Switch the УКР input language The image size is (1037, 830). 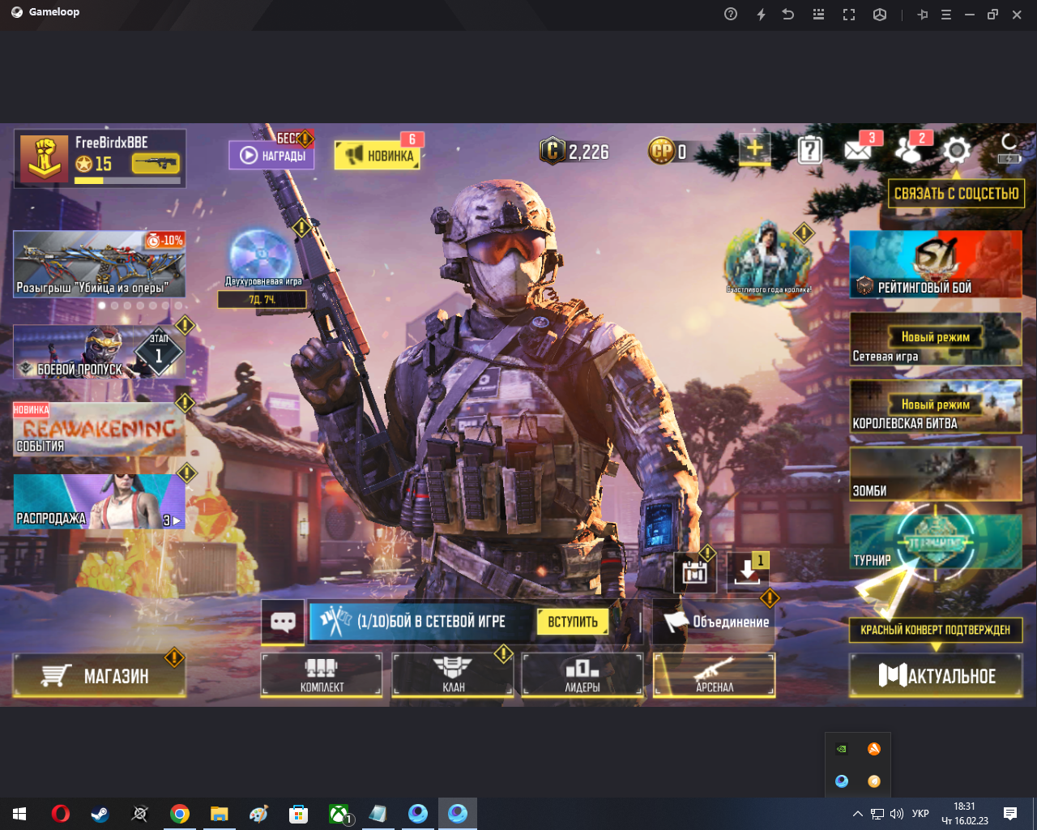point(920,814)
